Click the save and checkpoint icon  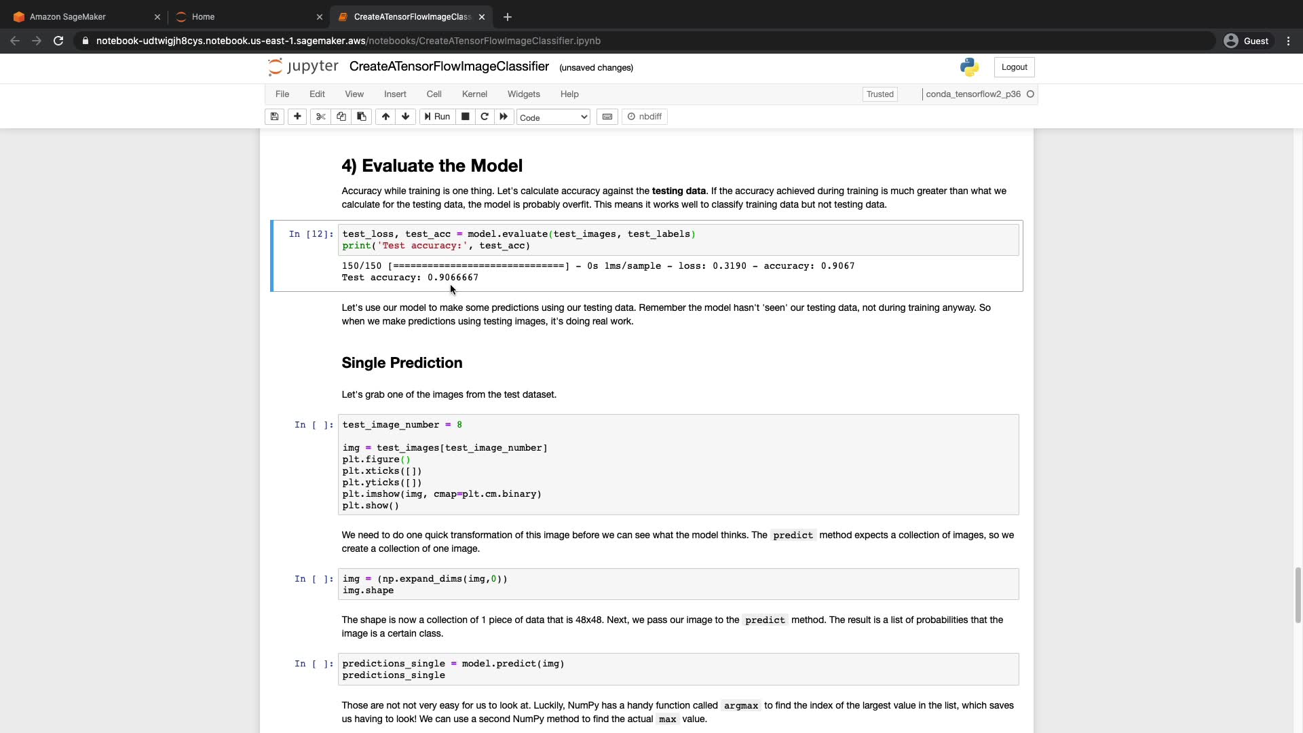pos(274,117)
